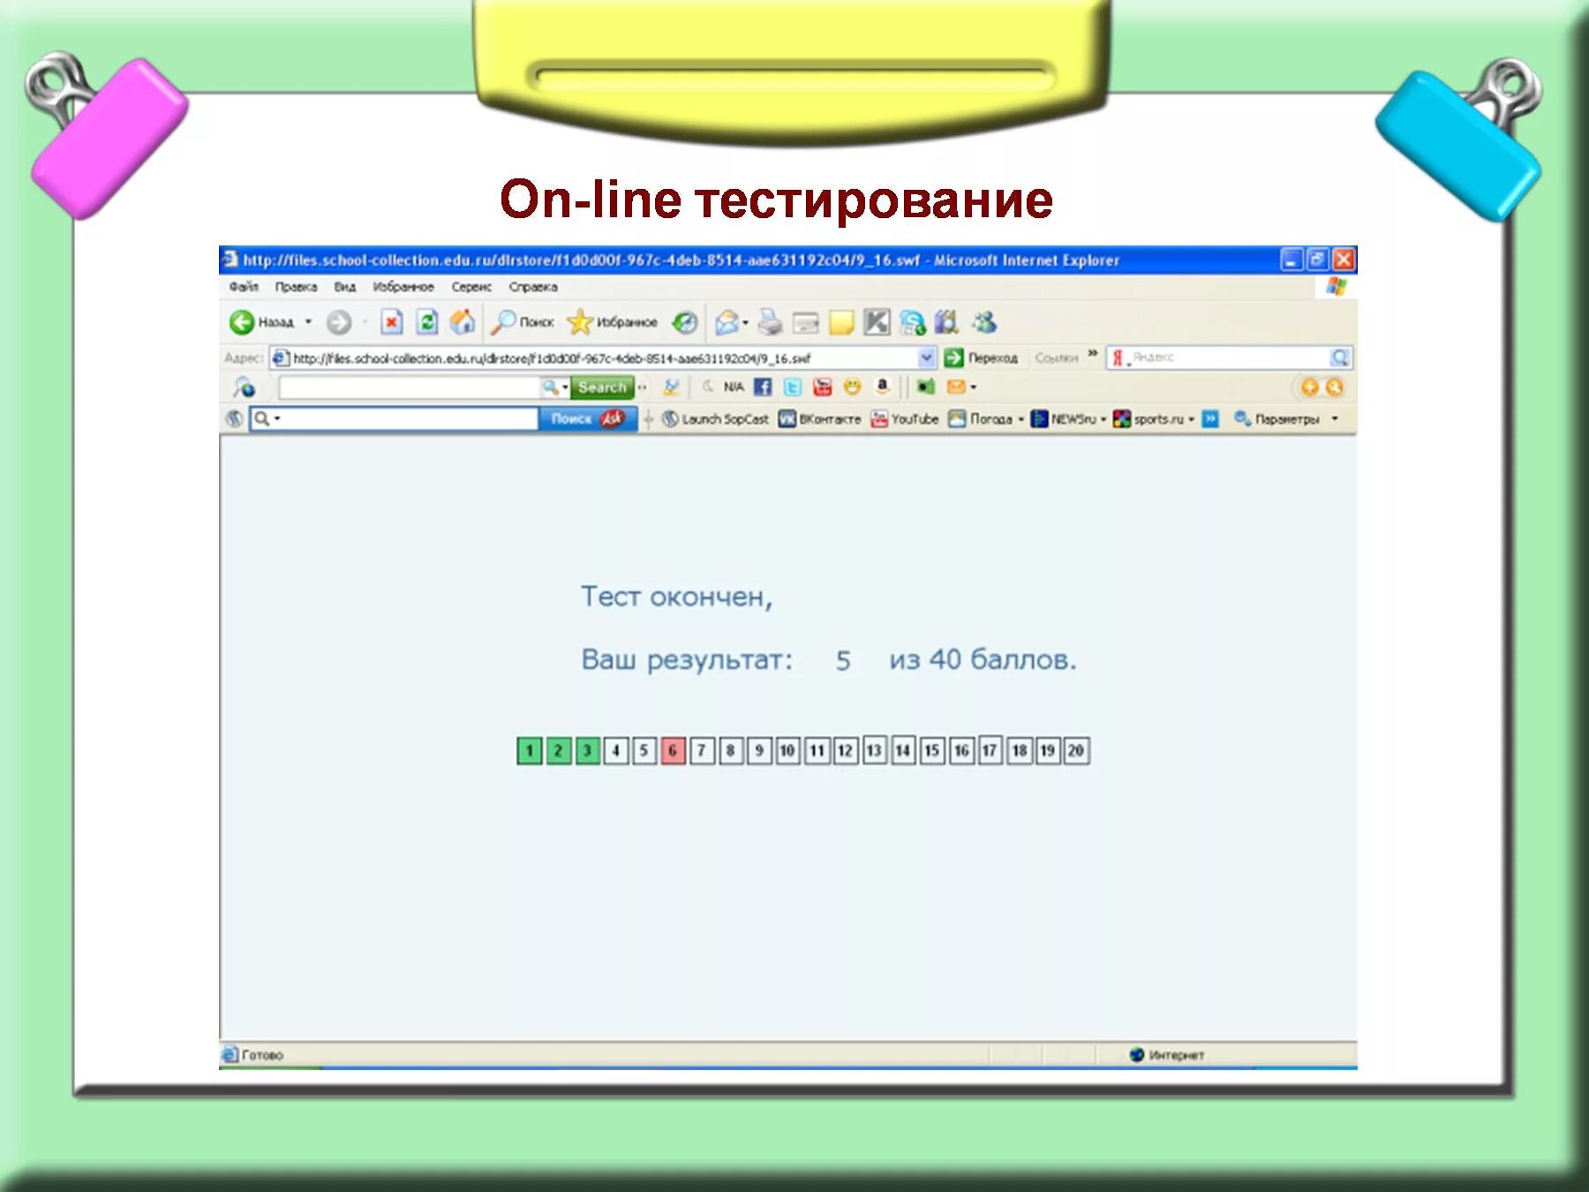Click the grey Forward arrow icon
The image size is (1589, 1192).
coord(339,322)
